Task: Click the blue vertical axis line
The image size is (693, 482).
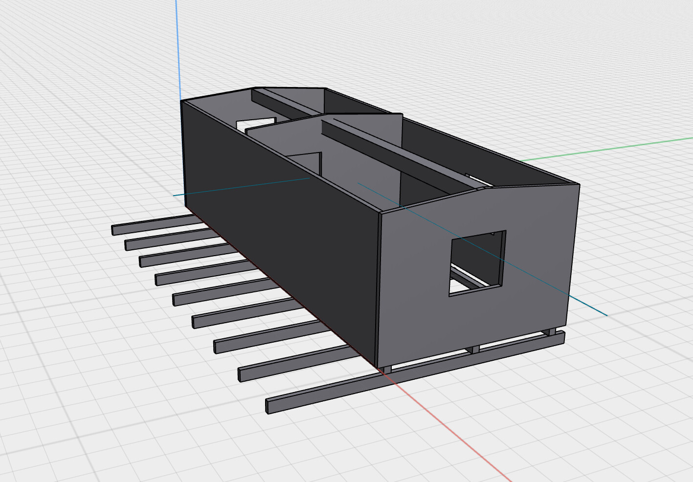Action: click(x=177, y=49)
